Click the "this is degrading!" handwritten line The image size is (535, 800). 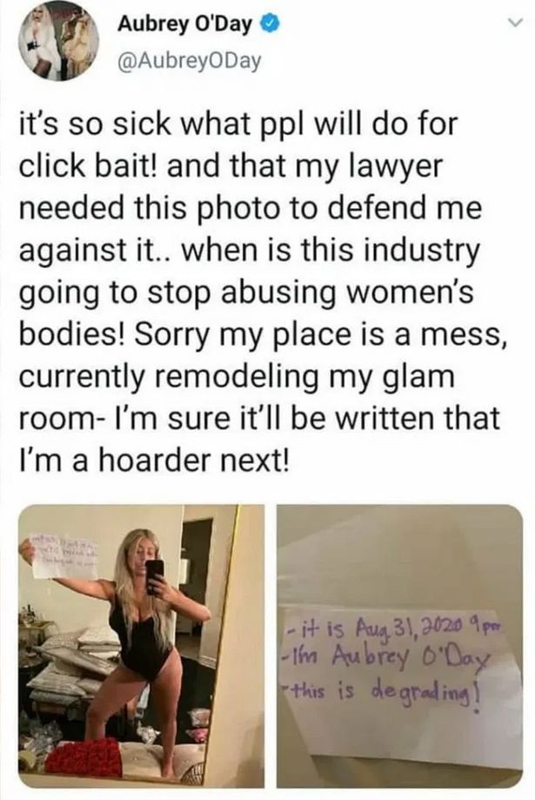pyautogui.click(x=383, y=694)
